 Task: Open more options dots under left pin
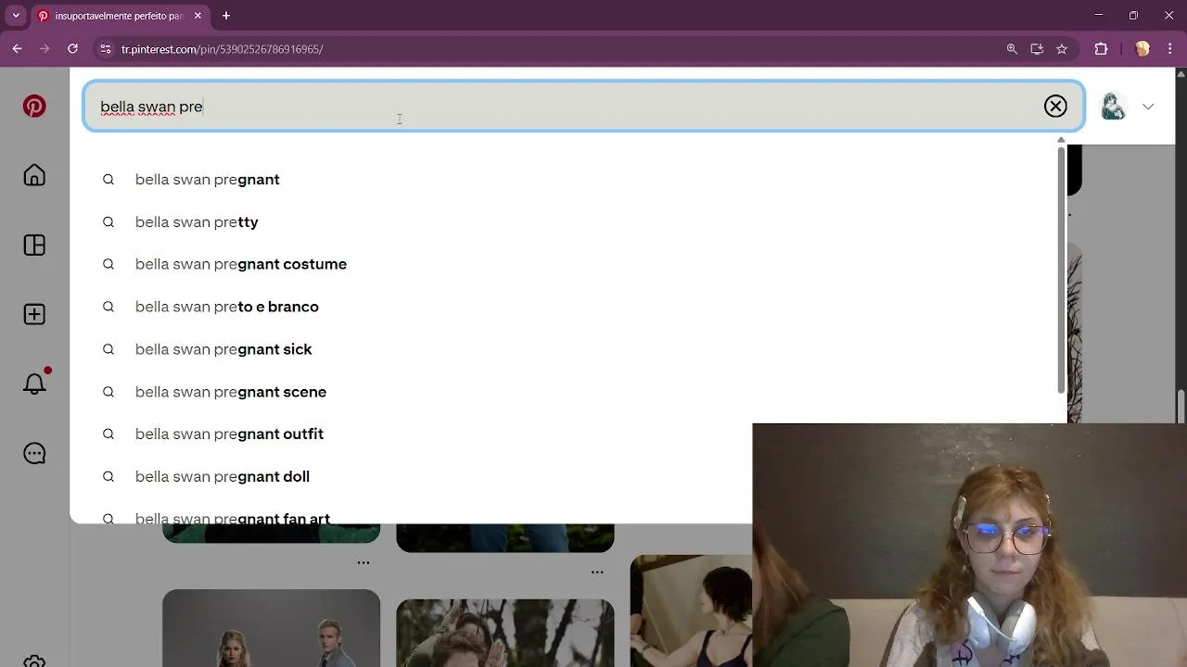pos(364,562)
